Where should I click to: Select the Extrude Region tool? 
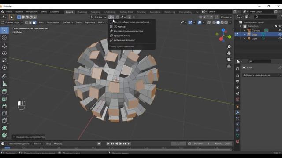4,92
